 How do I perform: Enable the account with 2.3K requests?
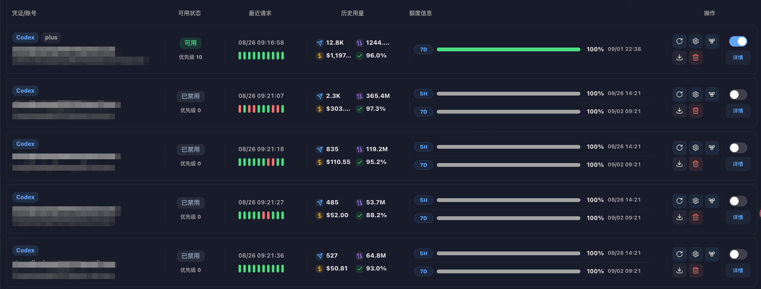tap(738, 95)
